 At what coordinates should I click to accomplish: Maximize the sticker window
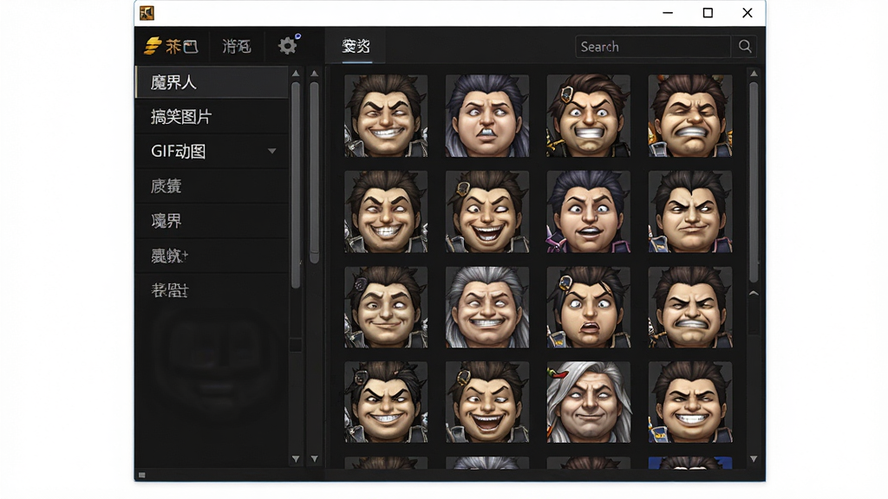pos(708,12)
